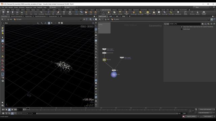Add a GI Light from the shelf
The image size is (216, 121).
point(159,13)
